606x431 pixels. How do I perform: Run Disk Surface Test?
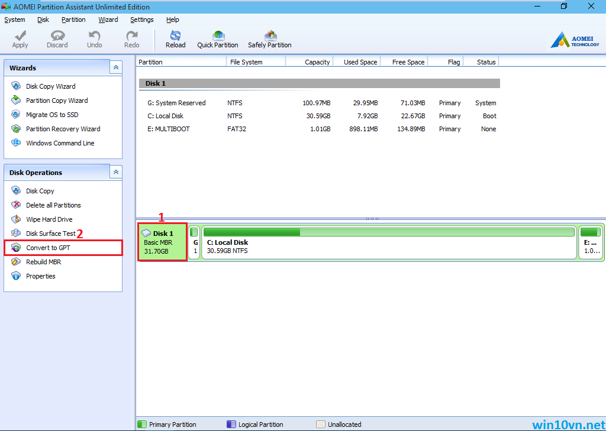click(x=50, y=234)
